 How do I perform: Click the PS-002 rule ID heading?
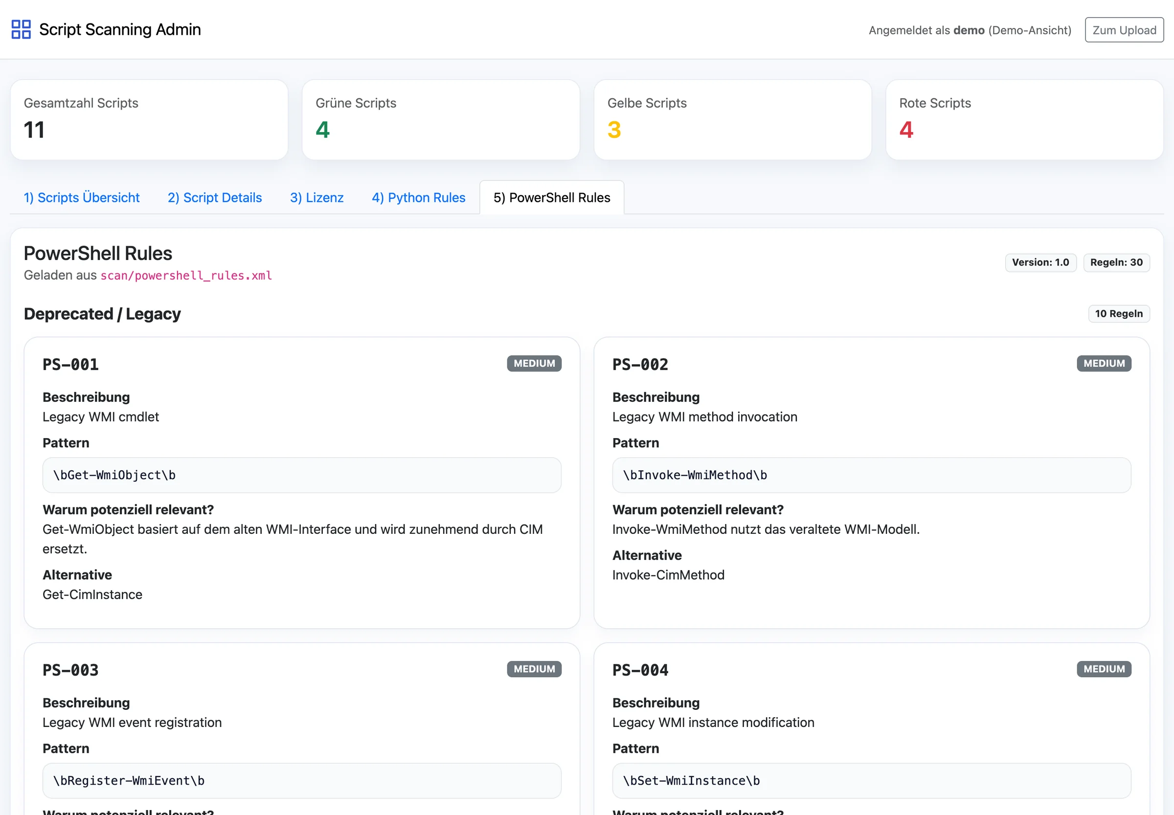point(640,365)
